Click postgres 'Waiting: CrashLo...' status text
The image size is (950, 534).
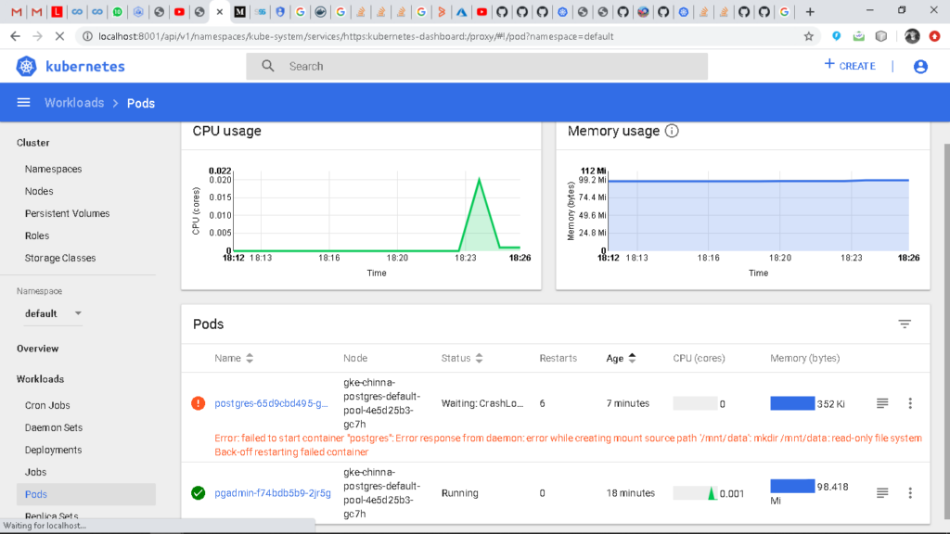pyautogui.click(x=482, y=403)
